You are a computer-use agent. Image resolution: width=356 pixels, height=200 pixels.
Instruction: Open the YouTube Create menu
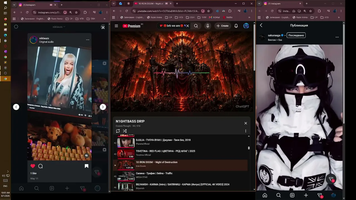point(222,26)
